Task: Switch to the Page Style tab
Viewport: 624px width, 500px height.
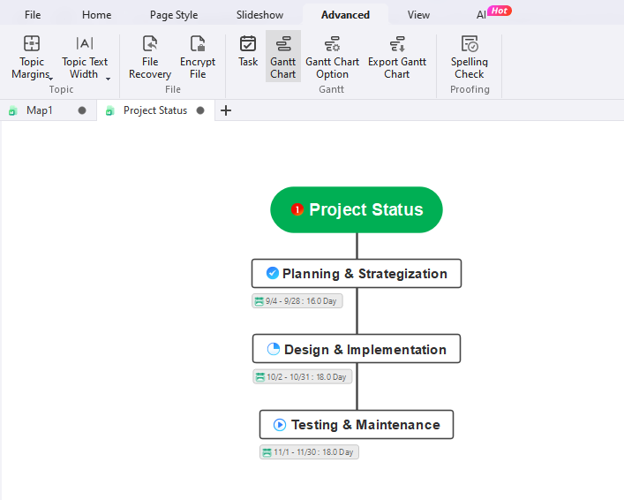Action: tap(174, 15)
